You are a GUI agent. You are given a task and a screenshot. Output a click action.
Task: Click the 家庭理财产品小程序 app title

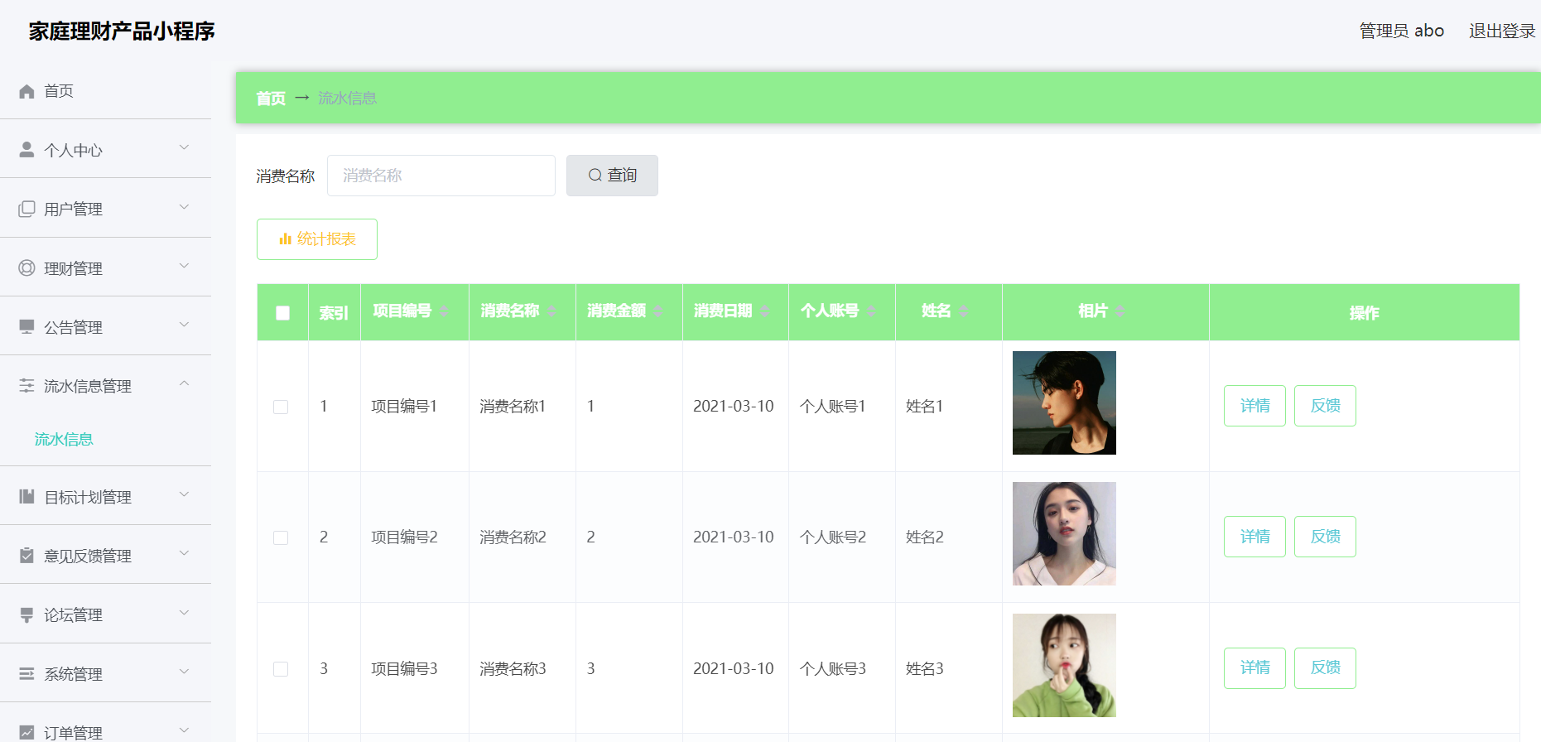tap(122, 31)
